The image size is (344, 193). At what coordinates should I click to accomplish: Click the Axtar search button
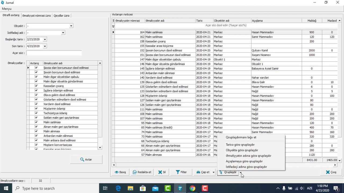(86, 159)
